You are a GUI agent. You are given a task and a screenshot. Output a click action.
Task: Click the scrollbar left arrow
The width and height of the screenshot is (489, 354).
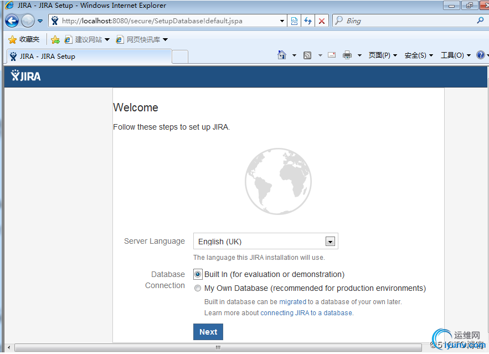[9, 347]
